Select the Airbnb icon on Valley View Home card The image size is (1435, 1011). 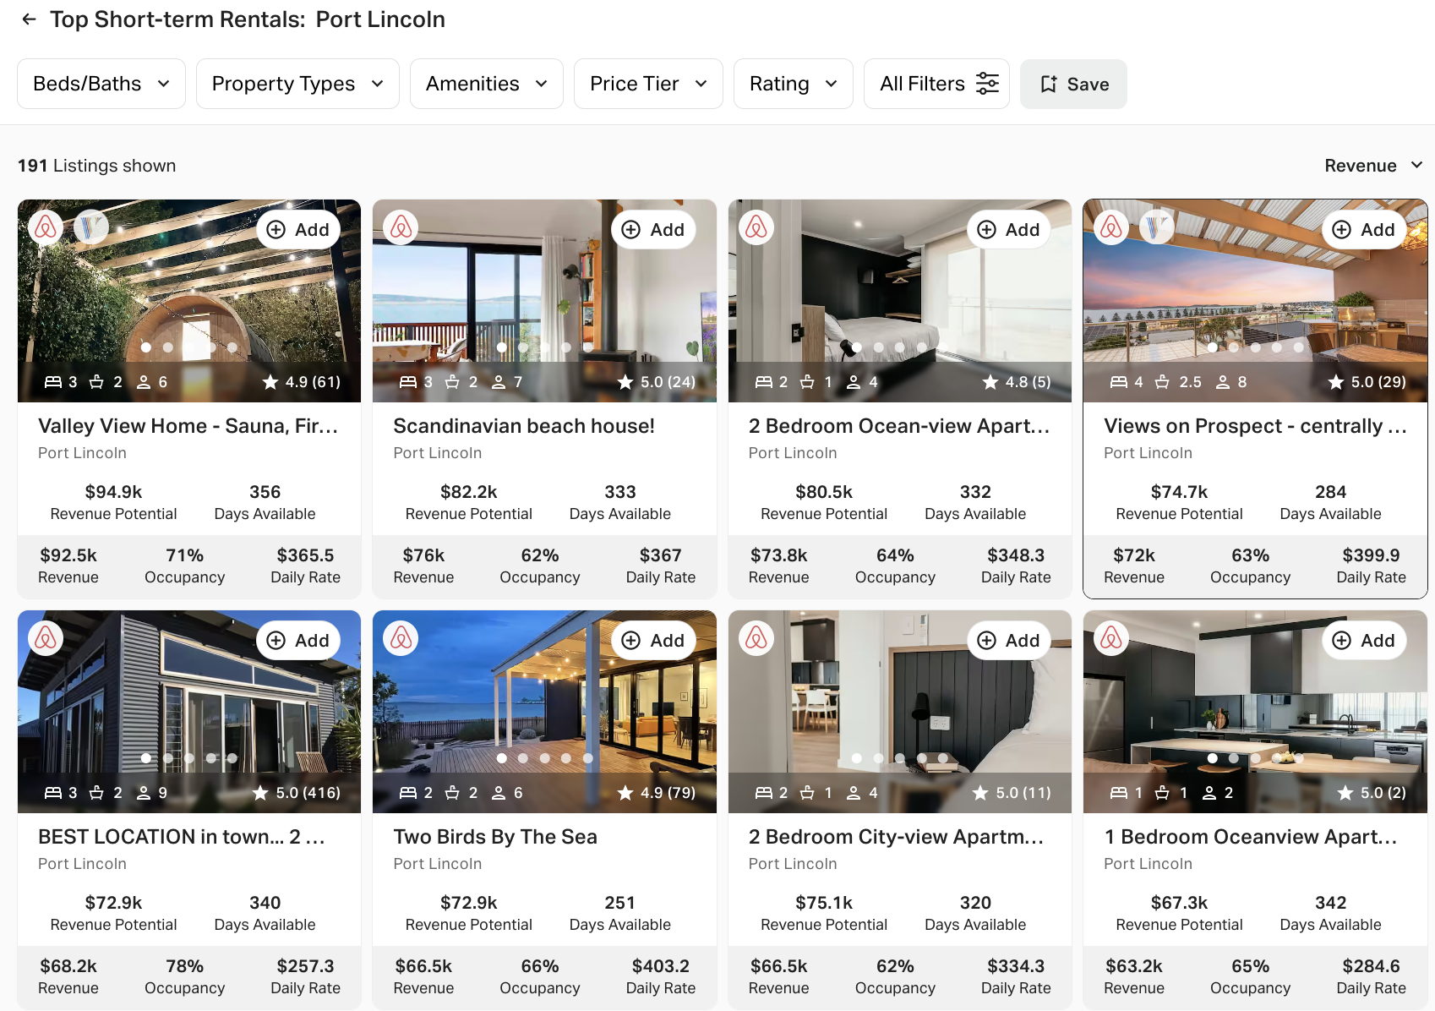(45, 227)
